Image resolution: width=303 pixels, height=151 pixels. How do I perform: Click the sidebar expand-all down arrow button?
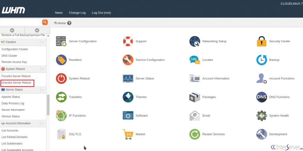pos(37,30)
